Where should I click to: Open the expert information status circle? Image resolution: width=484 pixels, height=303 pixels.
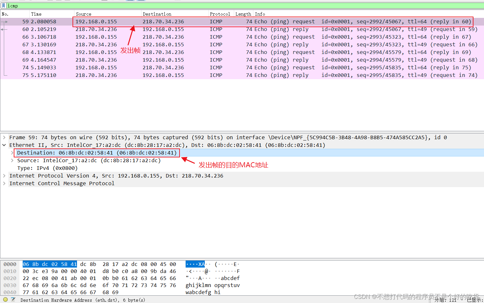tap(5, 299)
